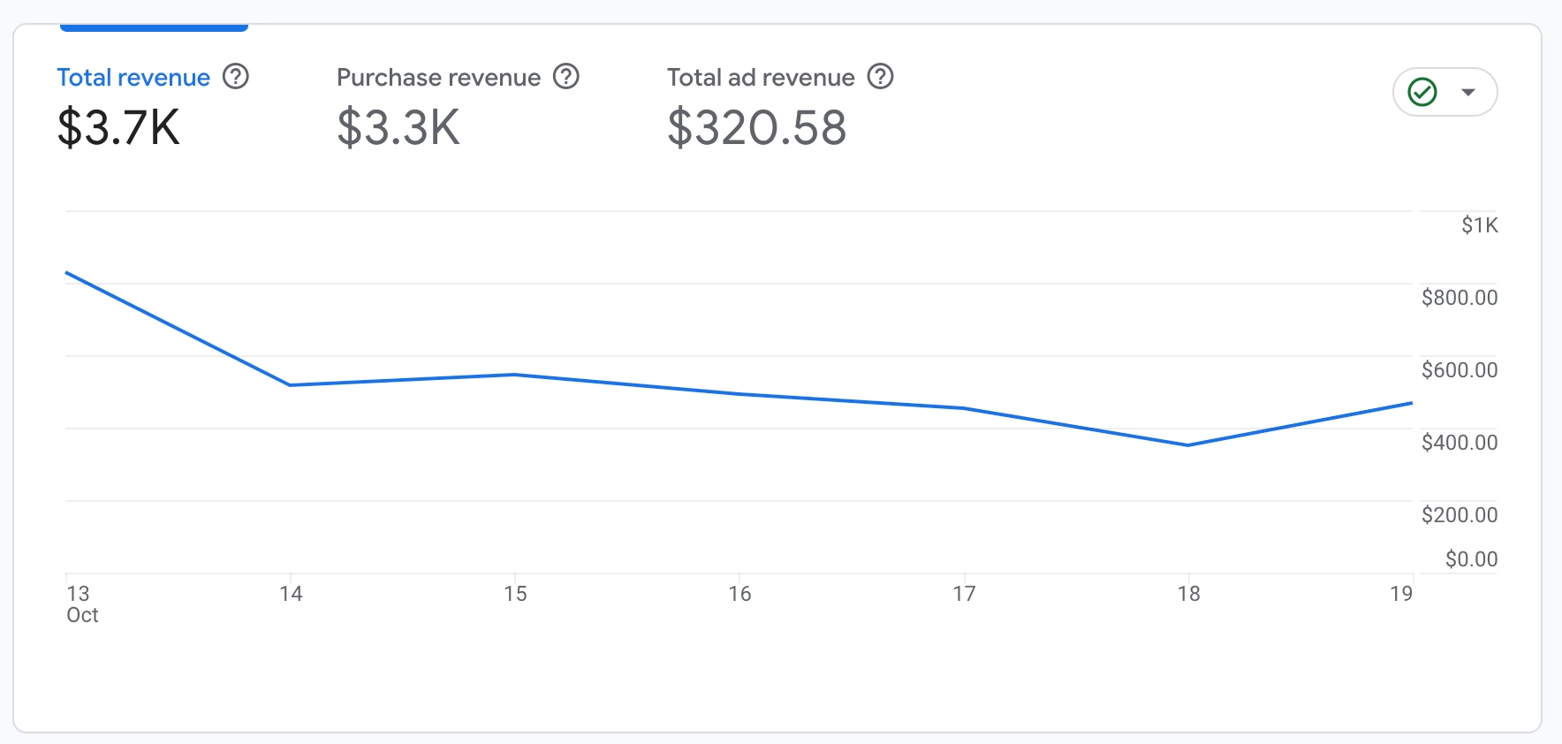This screenshot has width=1562, height=744.
Task: Expand the data quality dropdown arrow
Action: click(x=1468, y=92)
